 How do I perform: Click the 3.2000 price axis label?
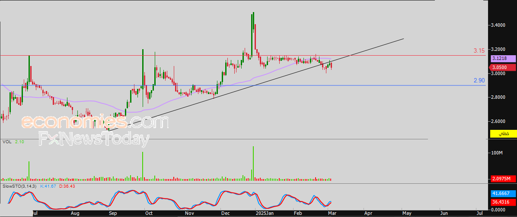tap(499, 49)
